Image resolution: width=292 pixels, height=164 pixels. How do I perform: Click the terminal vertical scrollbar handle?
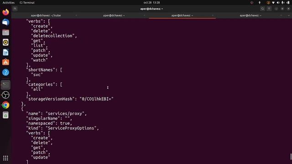(x=291, y=157)
